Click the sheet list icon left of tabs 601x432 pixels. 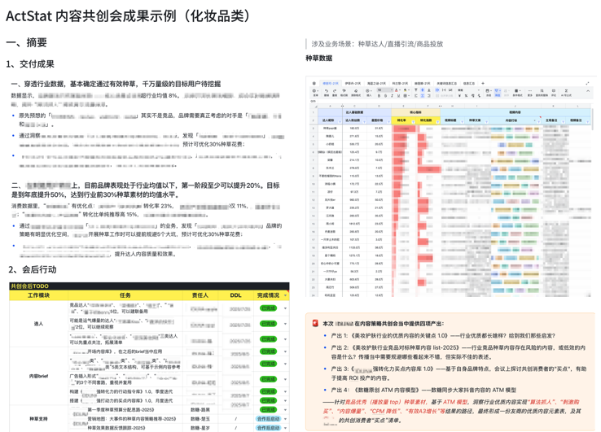point(314,83)
